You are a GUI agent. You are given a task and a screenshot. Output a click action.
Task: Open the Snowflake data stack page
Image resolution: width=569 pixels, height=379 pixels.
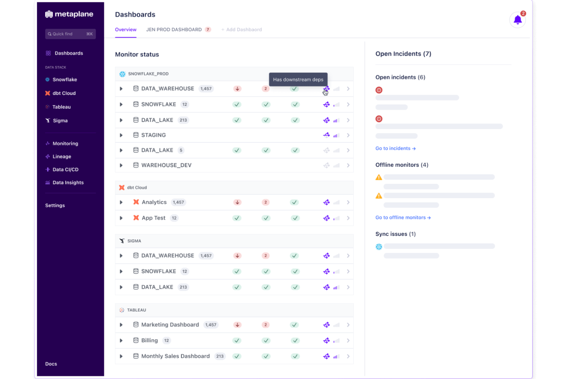pos(65,79)
